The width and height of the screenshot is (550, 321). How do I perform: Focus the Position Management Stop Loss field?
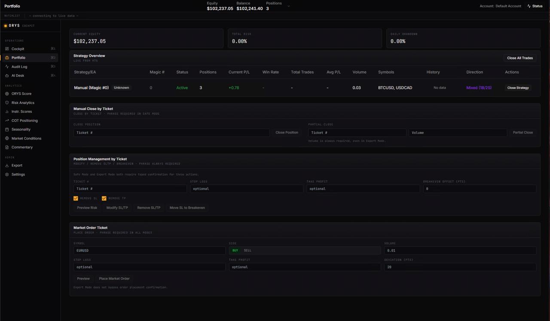pos(247,189)
